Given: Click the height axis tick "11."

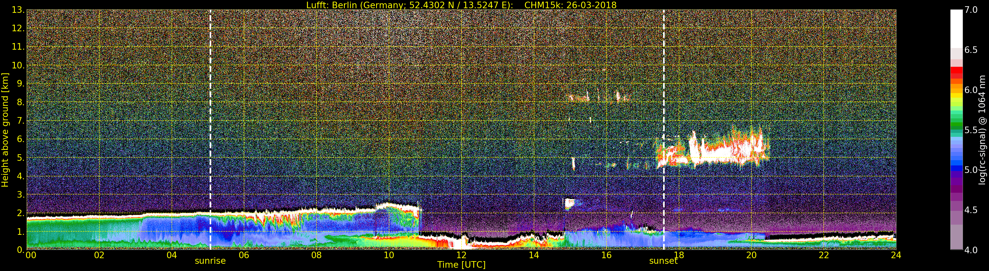Looking at the screenshot, I should tap(18, 47).
